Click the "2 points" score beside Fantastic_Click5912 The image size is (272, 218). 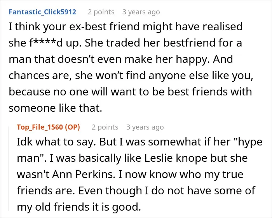[101, 12]
